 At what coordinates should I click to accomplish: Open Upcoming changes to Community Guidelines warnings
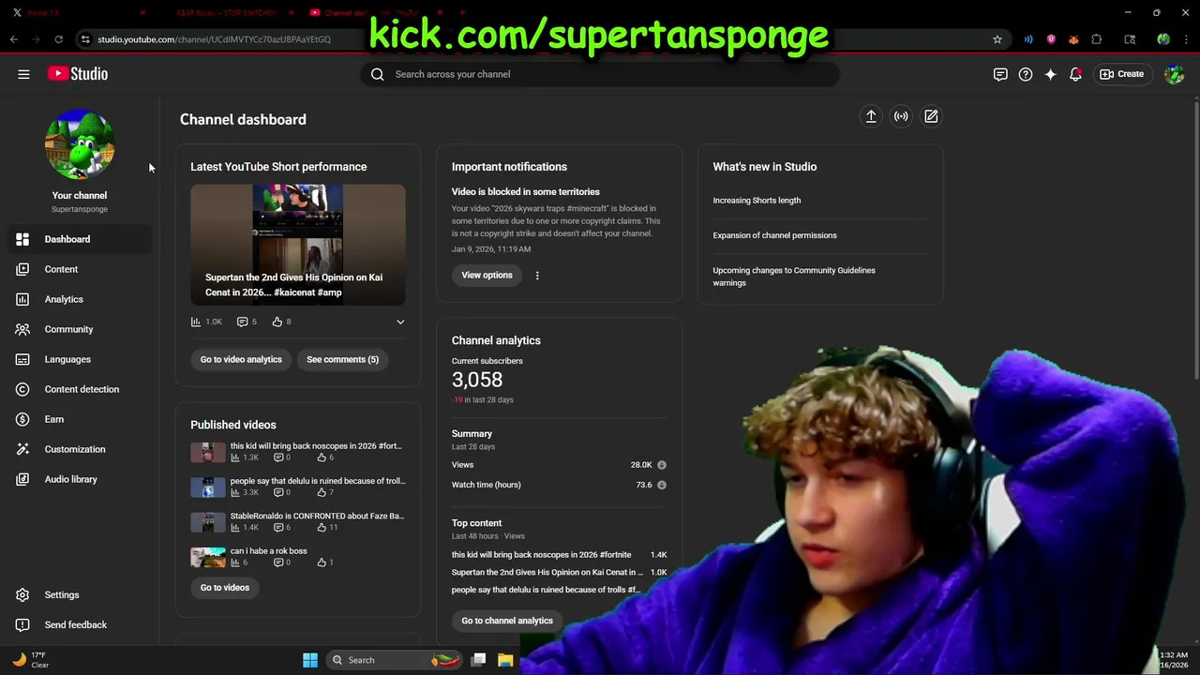pos(794,277)
